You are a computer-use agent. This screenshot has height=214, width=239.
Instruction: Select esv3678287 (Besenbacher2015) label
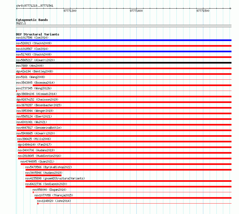(39, 105)
